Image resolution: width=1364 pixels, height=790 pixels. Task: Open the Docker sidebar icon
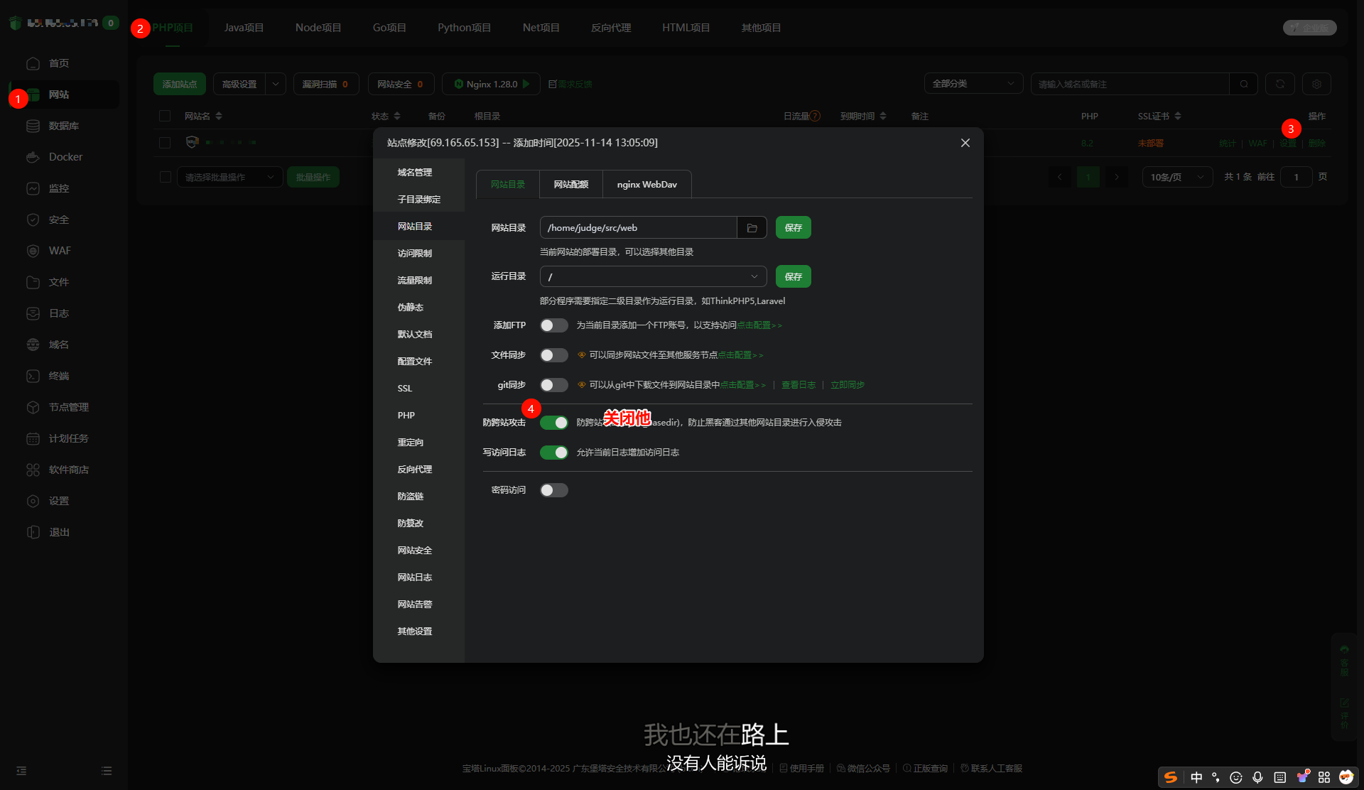[33, 157]
